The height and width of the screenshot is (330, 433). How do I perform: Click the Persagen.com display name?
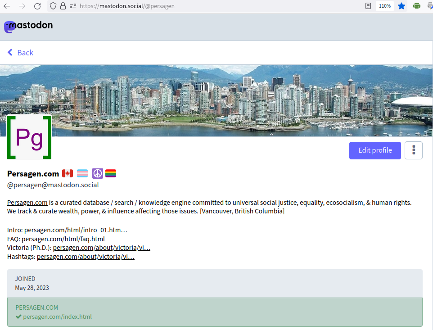tap(33, 174)
